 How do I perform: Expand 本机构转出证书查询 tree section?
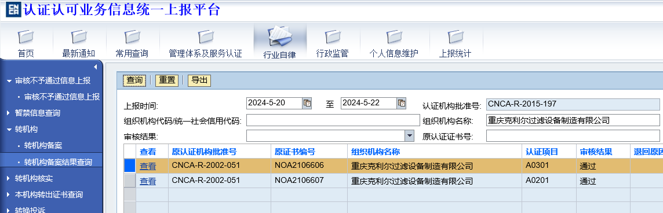9,195
